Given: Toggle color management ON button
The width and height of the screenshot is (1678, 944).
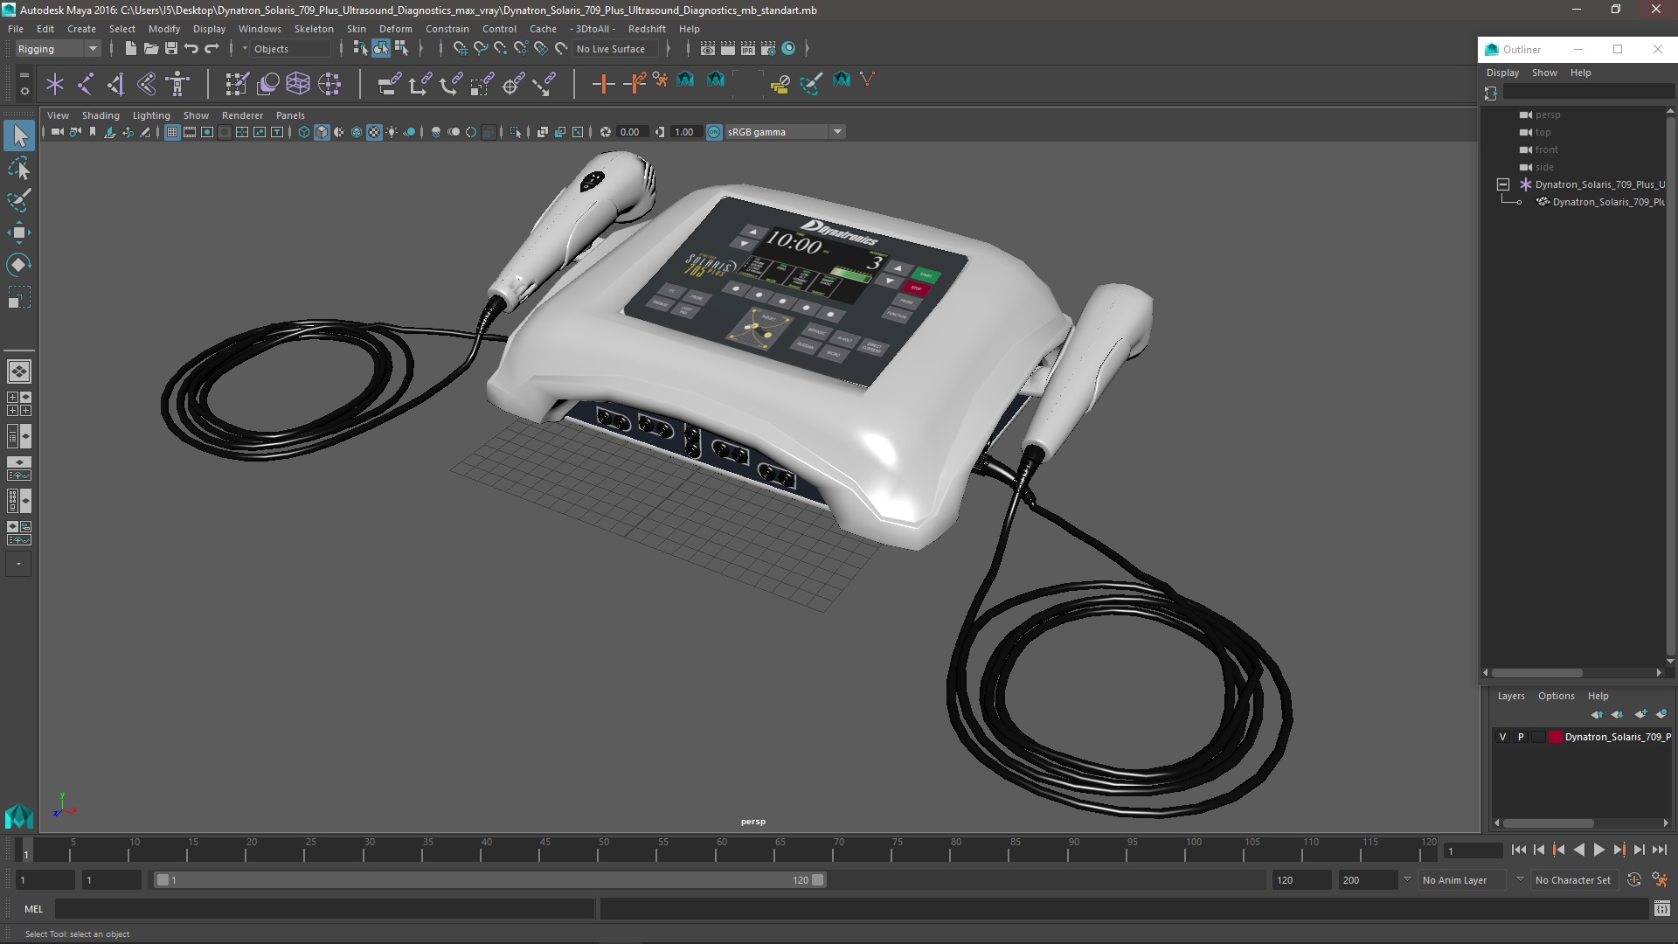Looking at the screenshot, I should (x=714, y=132).
